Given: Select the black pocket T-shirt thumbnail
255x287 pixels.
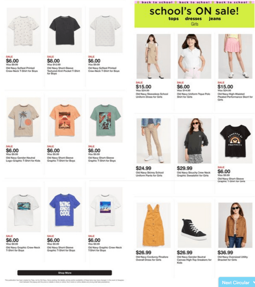Looking at the screenshot, I should [x=65, y=30].
